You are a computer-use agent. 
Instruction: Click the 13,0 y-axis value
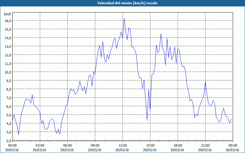[x=8, y=47]
